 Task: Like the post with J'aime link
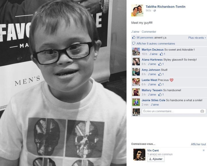coord(135,32)
